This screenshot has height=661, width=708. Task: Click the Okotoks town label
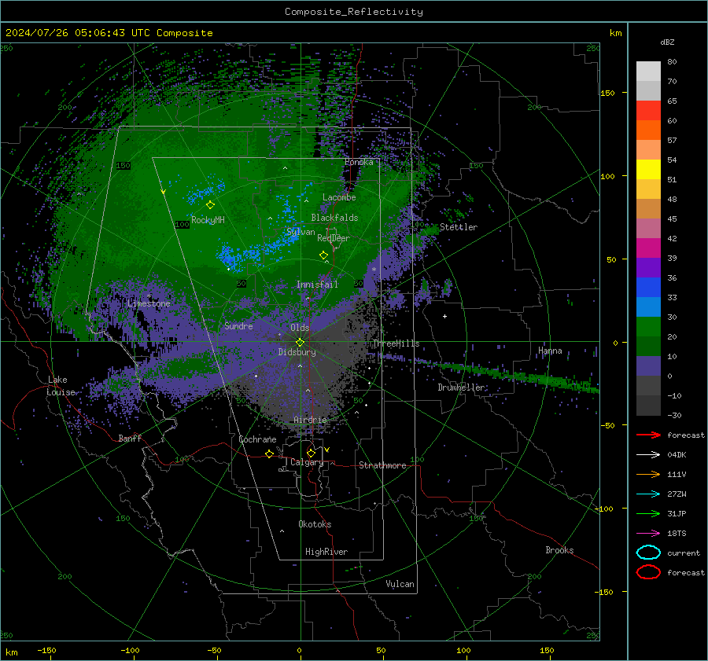click(x=315, y=524)
